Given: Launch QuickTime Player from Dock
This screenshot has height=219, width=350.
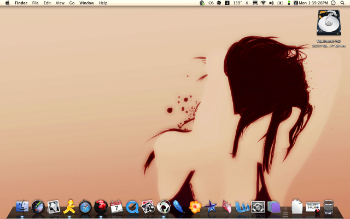Looking at the screenshot, I should click(x=132, y=207).
